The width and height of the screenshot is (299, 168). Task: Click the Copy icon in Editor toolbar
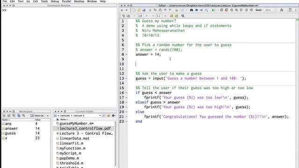tap(155, 10)
